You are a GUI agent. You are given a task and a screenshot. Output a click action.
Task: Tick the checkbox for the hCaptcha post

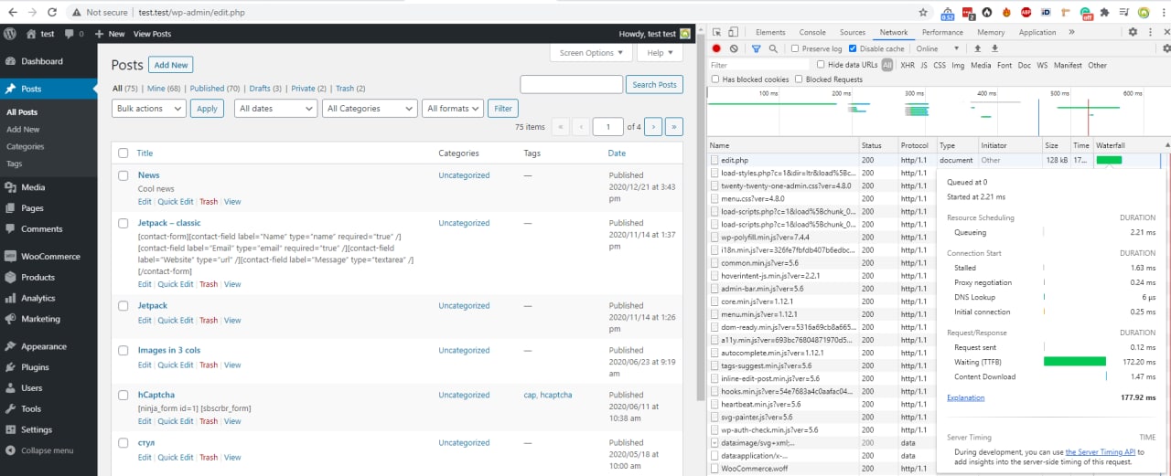point(123,396)
